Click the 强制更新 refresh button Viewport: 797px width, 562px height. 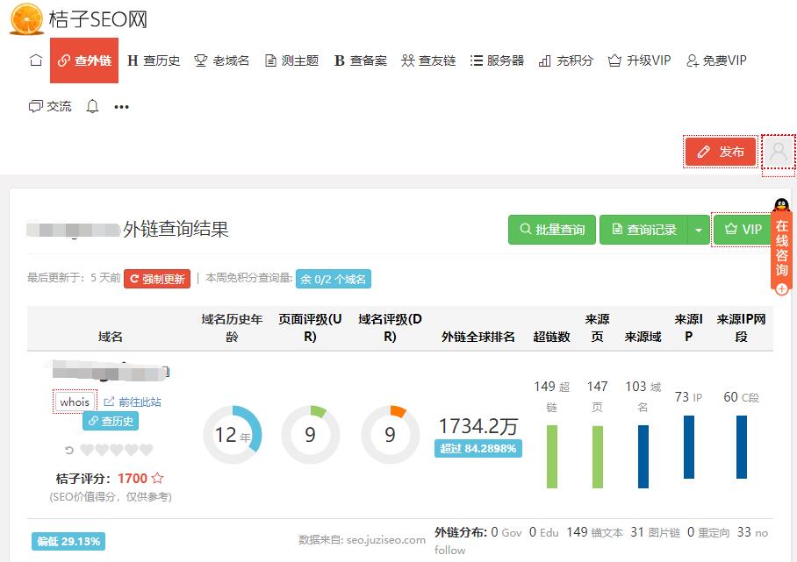[157, 279]
